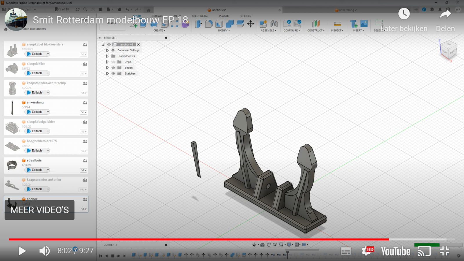Mute the video with speaker icon
The width and height of the screenshot is (464, 261).
[45, 251]
